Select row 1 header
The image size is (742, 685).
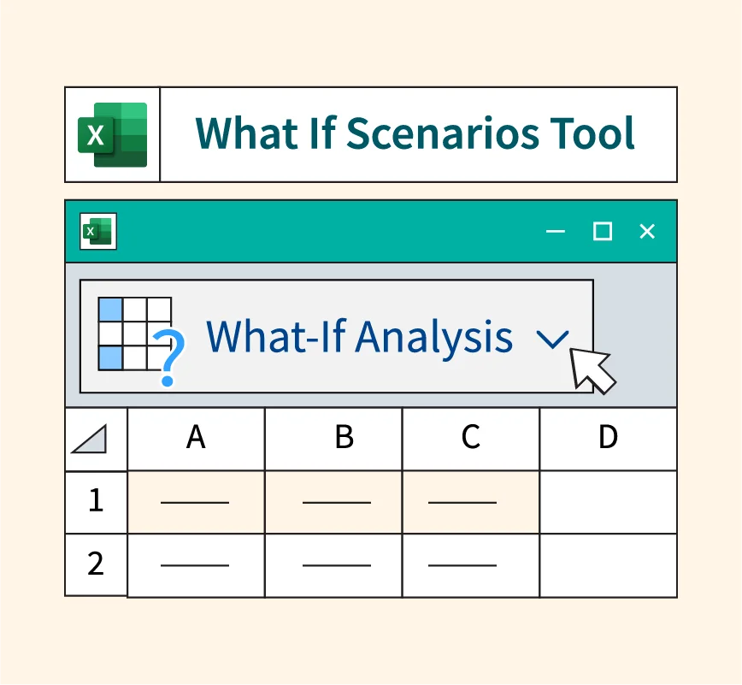coord(96,501)
